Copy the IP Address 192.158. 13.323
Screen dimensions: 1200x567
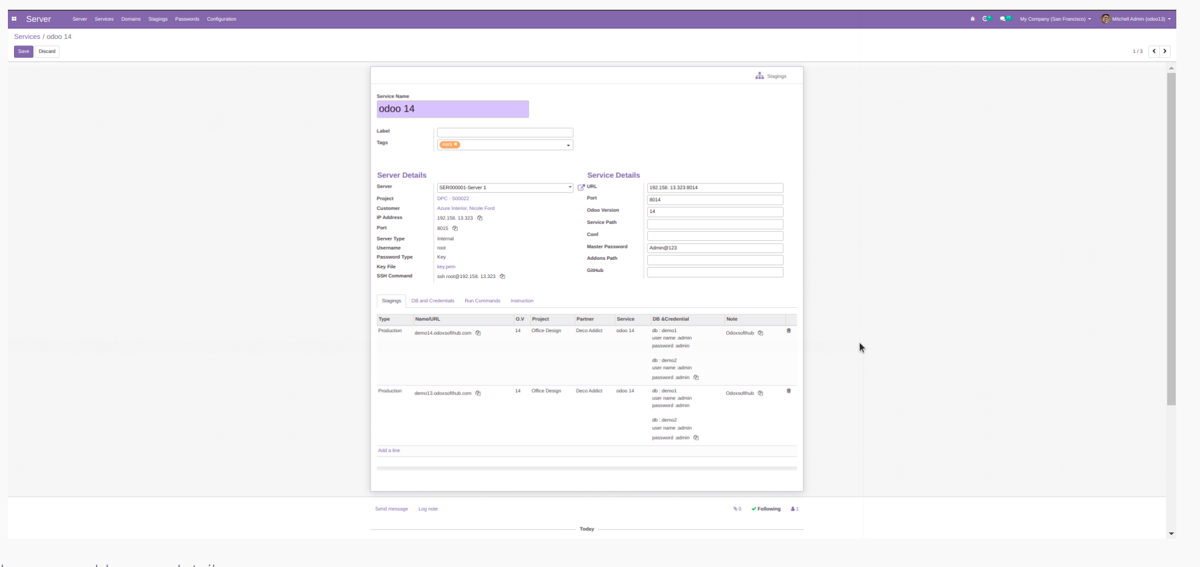pos(480,218)
